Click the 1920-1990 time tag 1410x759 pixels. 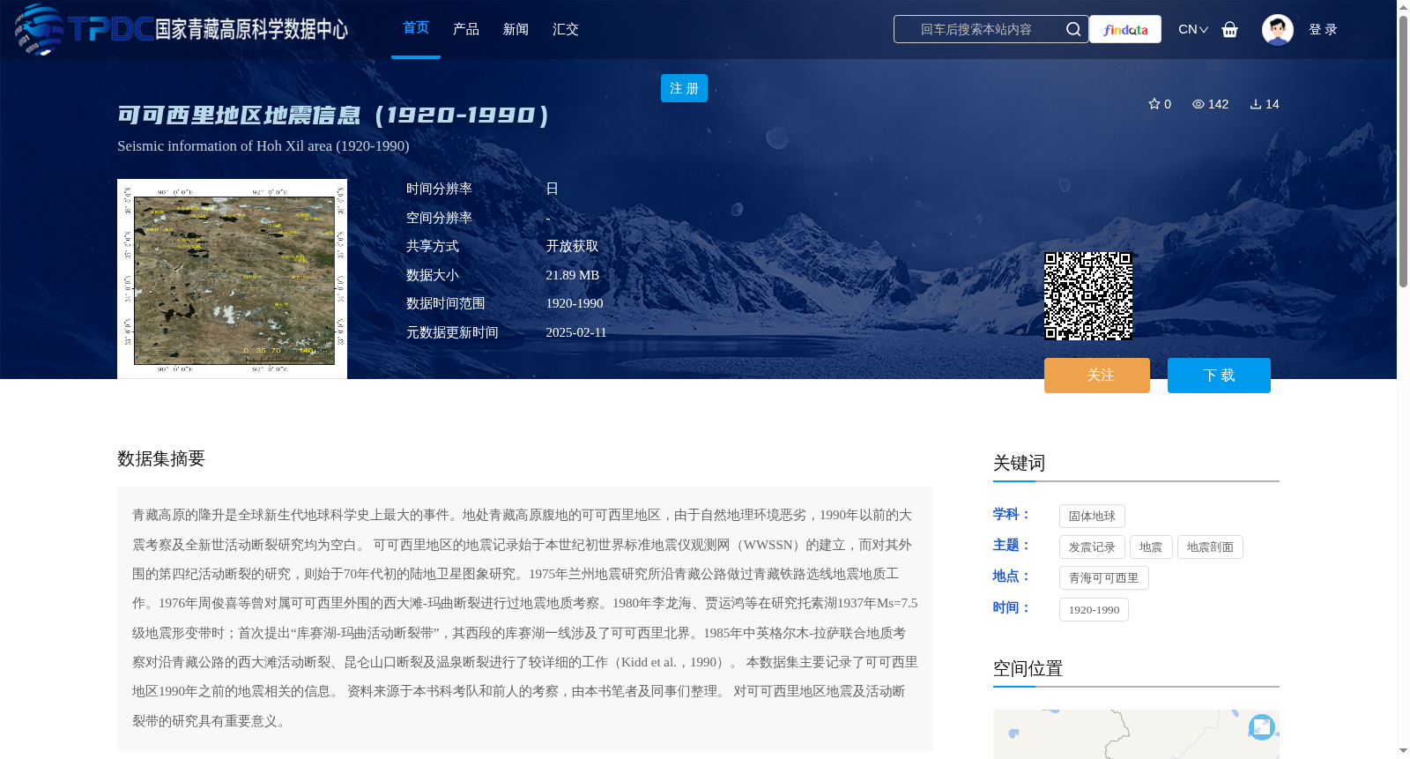(1094, 609)
